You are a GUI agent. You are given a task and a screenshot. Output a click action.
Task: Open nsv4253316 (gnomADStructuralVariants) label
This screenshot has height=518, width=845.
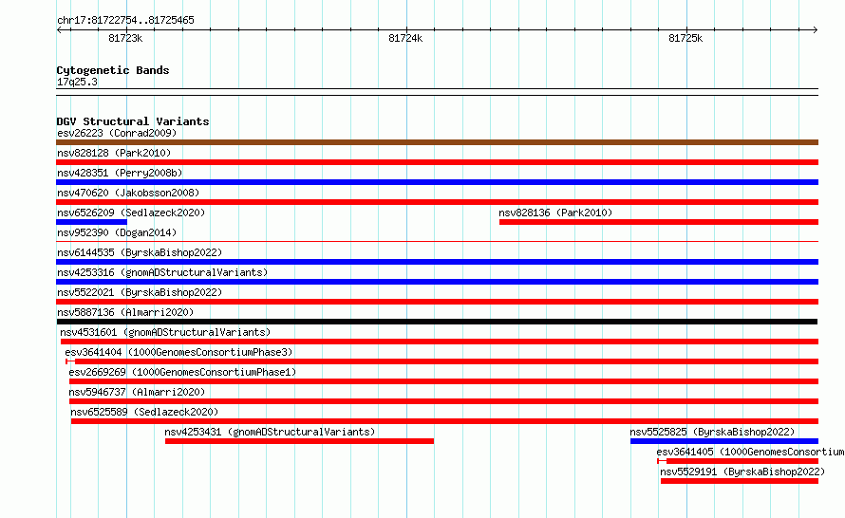pos(162,272)
